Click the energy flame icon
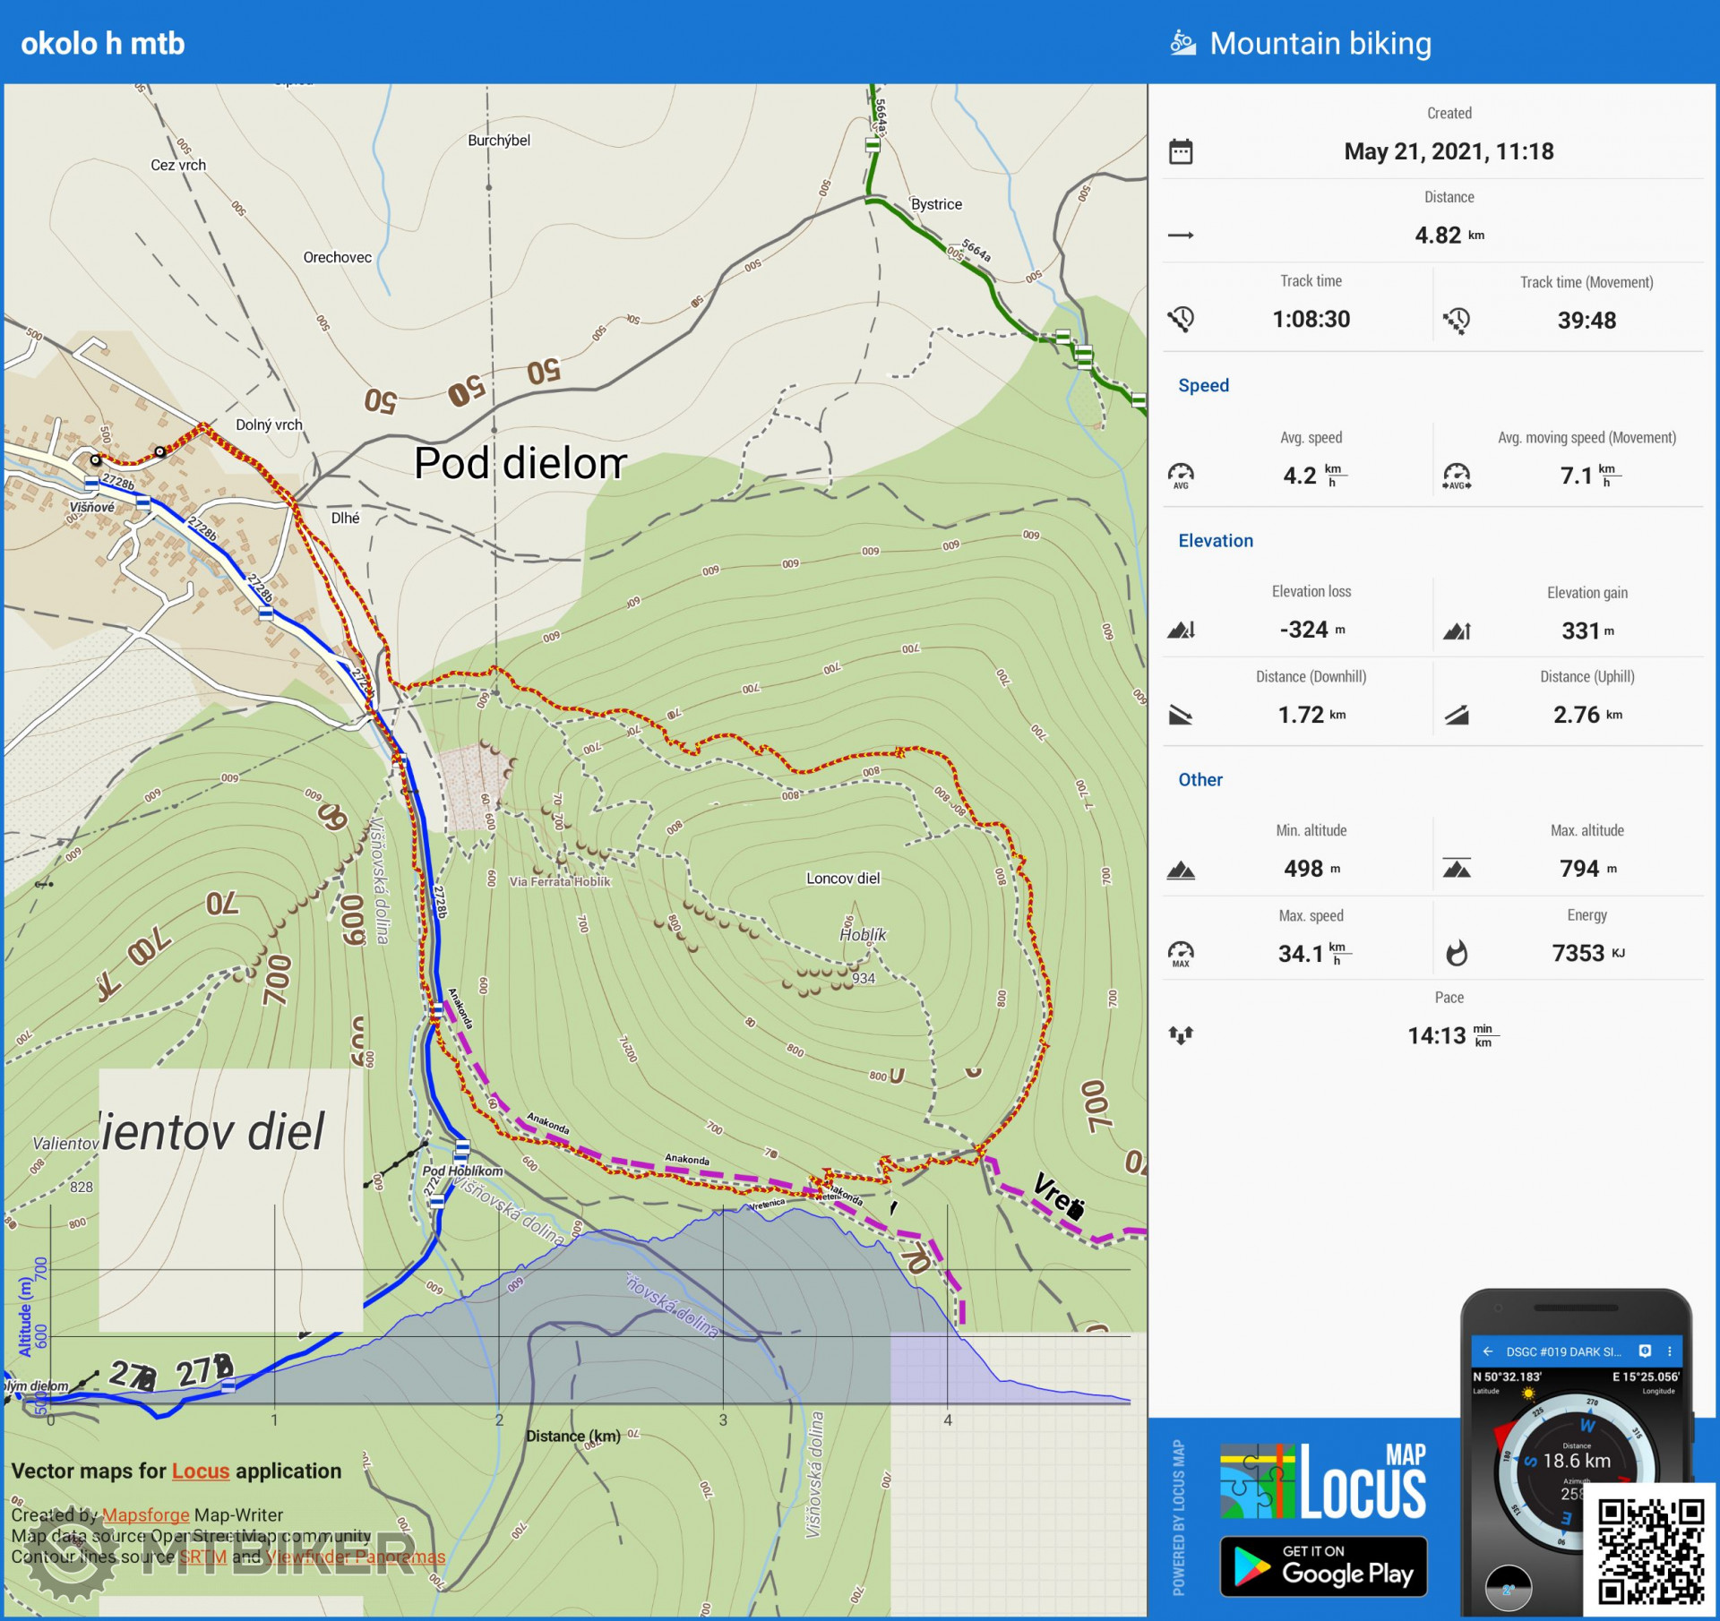Image resolution: width=1720 pixels, height=1621 pixels. [1457, 953]
